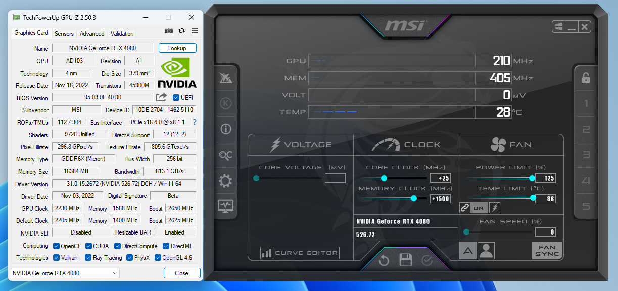
Task: Open Afterburner's MSI dragon logo sidebar icon
Action: (x=225, y=78)
